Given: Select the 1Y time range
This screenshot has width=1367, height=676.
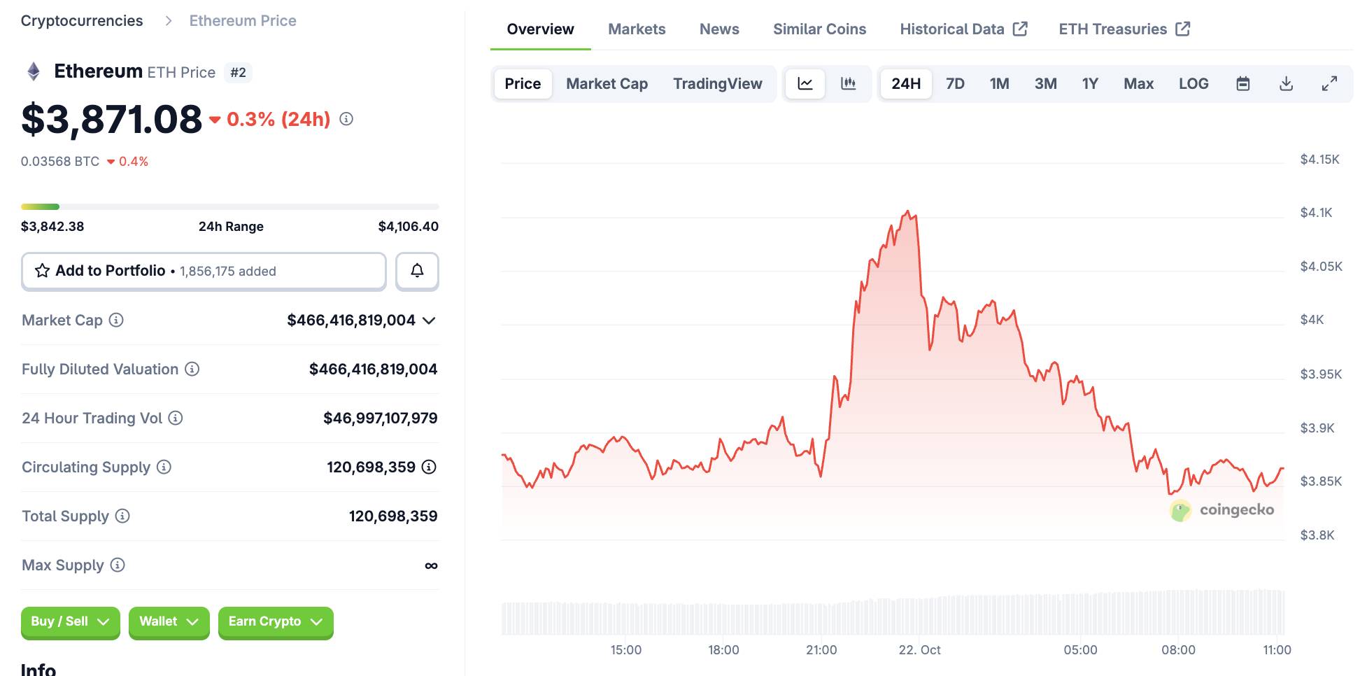Looking at the screenshot, I should [1089, 84].
